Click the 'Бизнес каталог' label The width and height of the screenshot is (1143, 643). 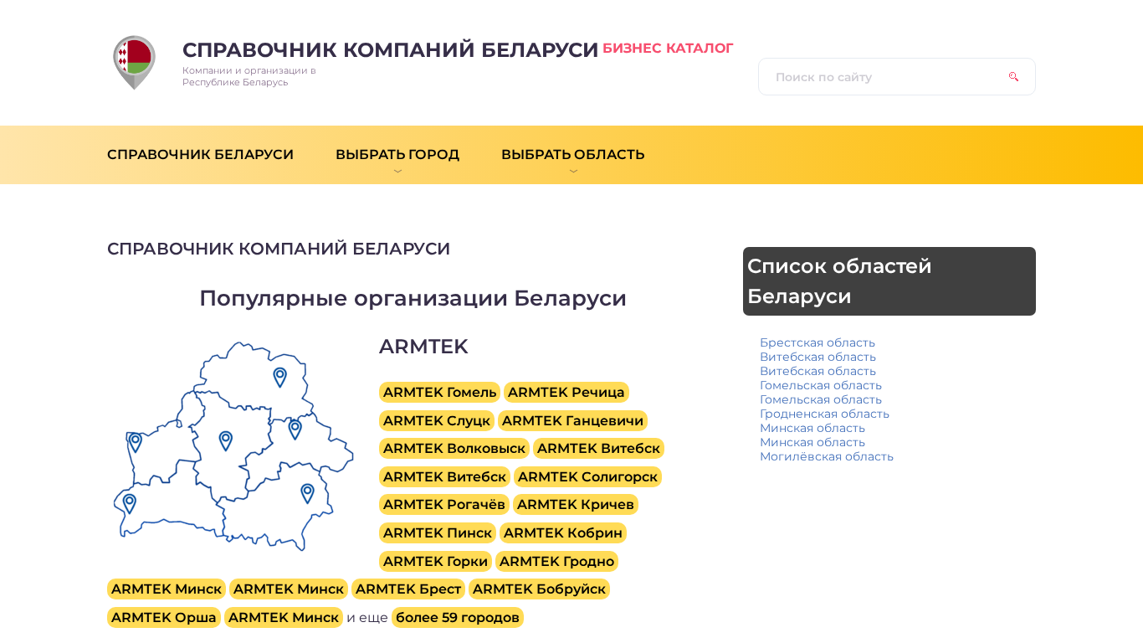668,49
